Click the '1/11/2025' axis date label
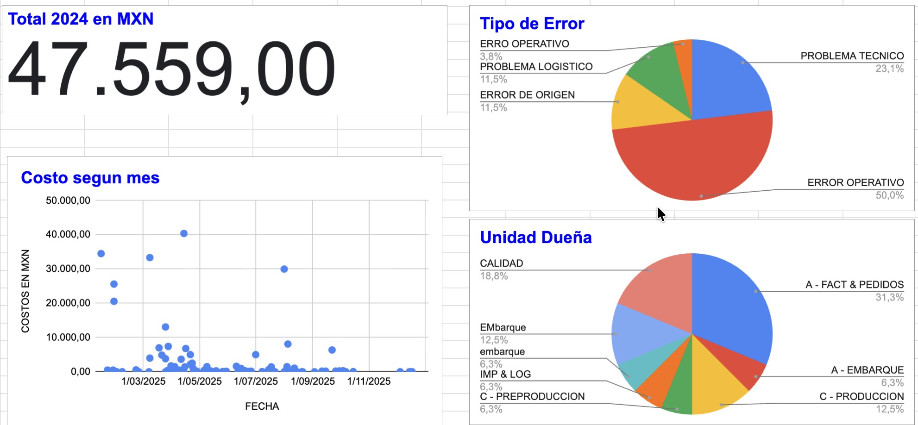918x425 pixels. (x=369, y=381)
